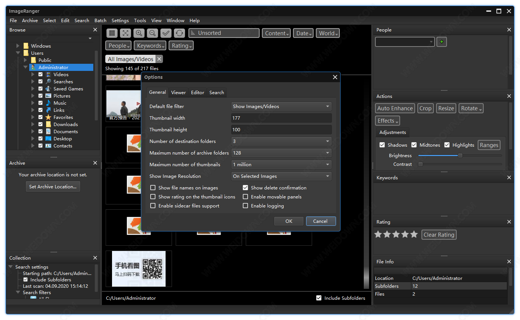This screenshot has width=520, height=320.
Task: Click the first rating star
Action: (378, 234)
